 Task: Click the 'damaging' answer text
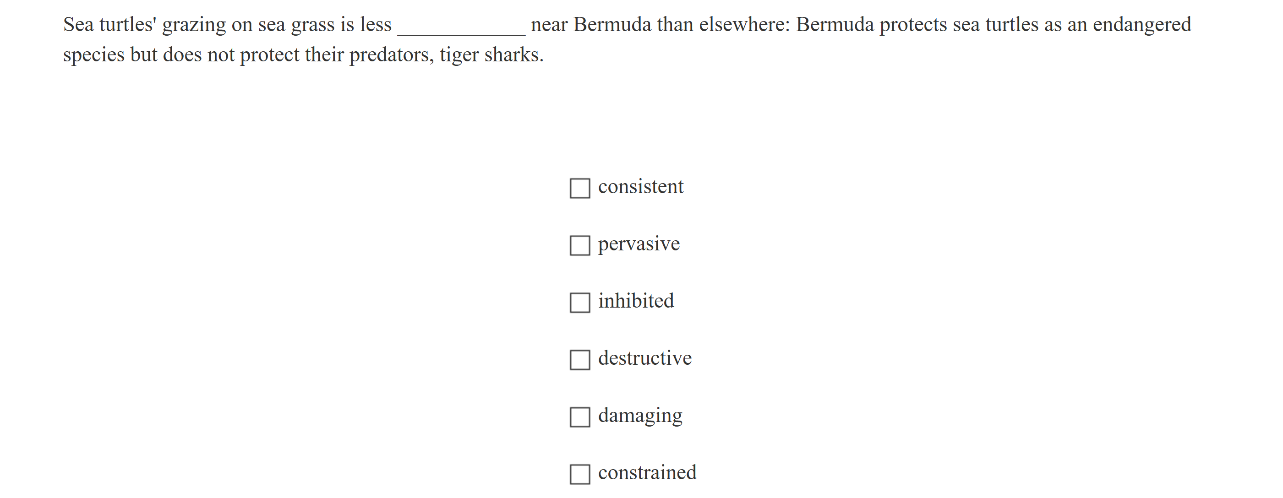pos(640,416)
